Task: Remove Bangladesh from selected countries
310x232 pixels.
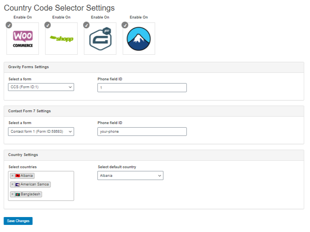Action: pos(13,194)
